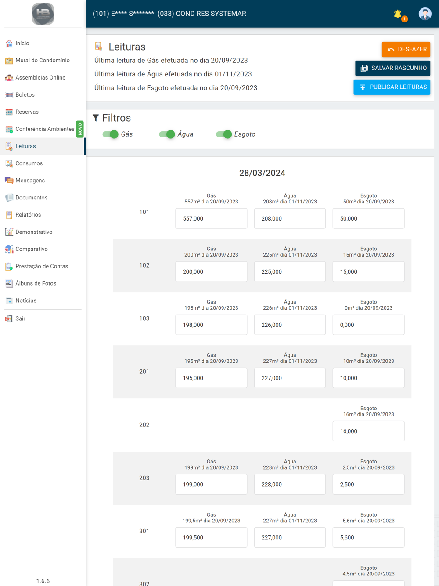Click the Sair exit icon

point(9,318)
